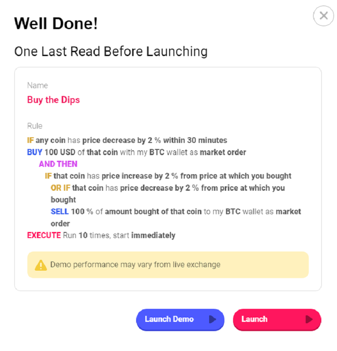Close the dialog with the X icon

click(324, 16)
